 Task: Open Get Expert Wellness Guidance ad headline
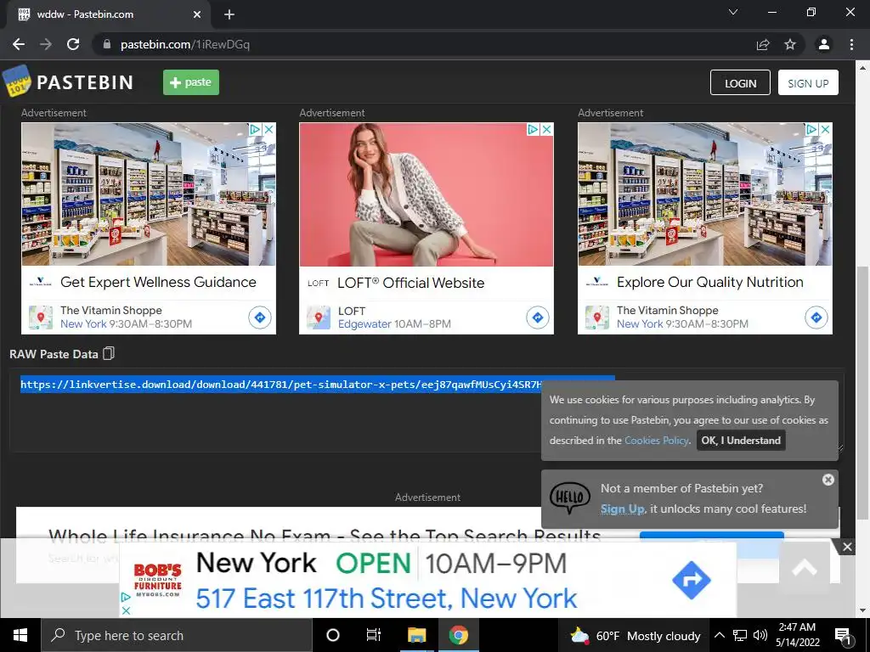pyautogui.click(x=158, y=282)
